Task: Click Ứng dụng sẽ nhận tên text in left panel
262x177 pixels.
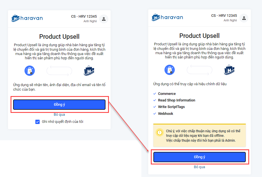Action: click(59, 87)
